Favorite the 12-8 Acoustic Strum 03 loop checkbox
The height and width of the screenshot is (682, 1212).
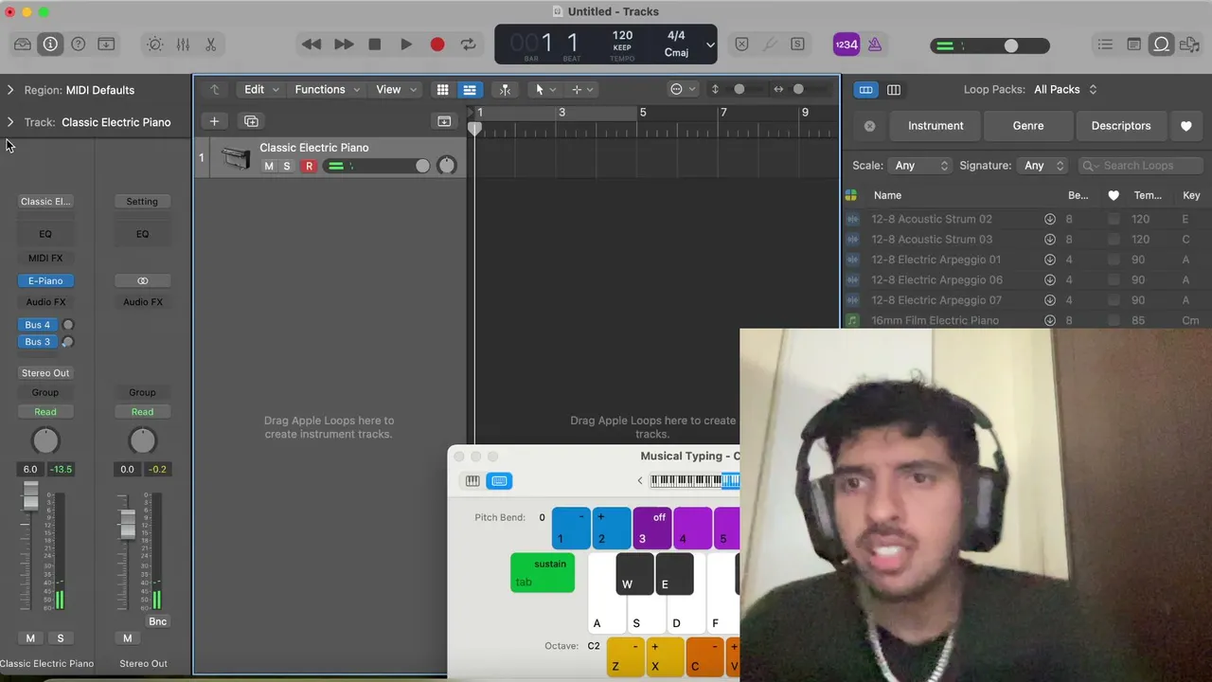tap(1114, 240)
